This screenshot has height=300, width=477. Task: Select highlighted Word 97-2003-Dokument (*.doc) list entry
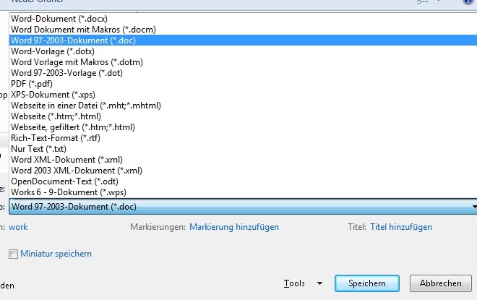[243, 40]
